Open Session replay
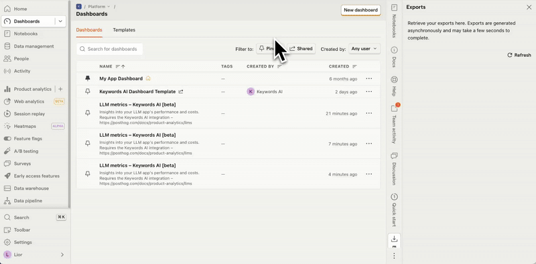The image size is (536, 264). [x=29, y=114]
